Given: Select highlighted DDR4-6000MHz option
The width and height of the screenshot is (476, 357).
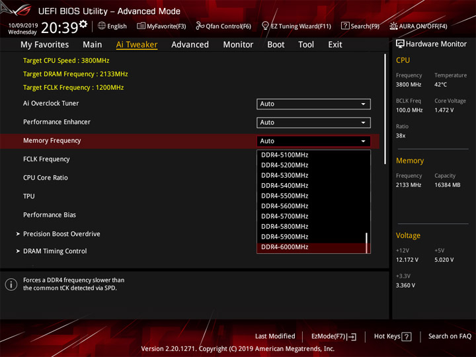Looking at the screenshot, I should tap(313, 247).
